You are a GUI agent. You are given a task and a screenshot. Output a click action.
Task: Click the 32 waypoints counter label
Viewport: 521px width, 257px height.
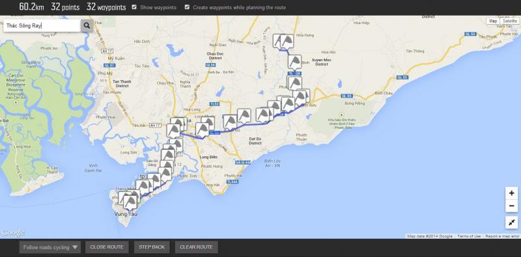coord(106,7)
